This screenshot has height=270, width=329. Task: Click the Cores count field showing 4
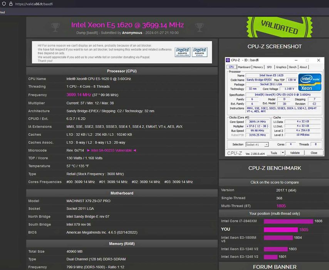pos(290,144)
